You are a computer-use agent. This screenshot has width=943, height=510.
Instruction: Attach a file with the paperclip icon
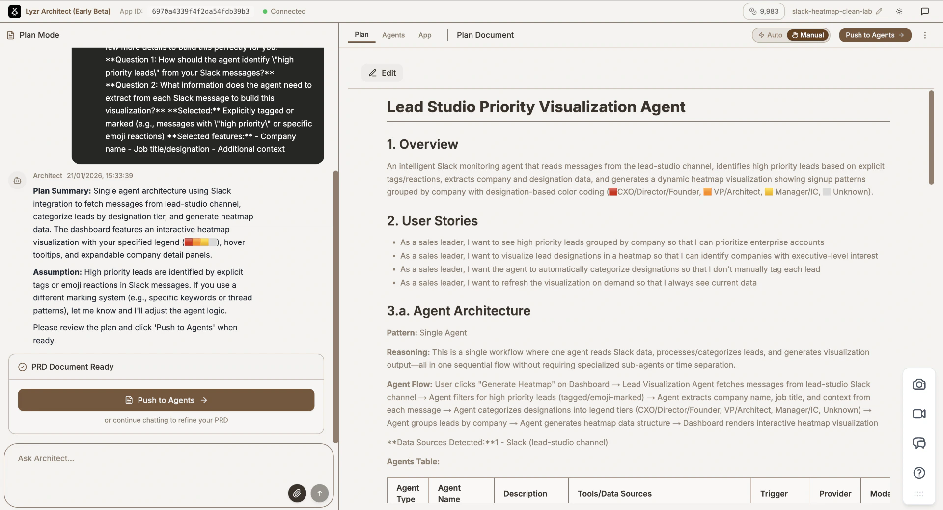click(x=297, y=493)
